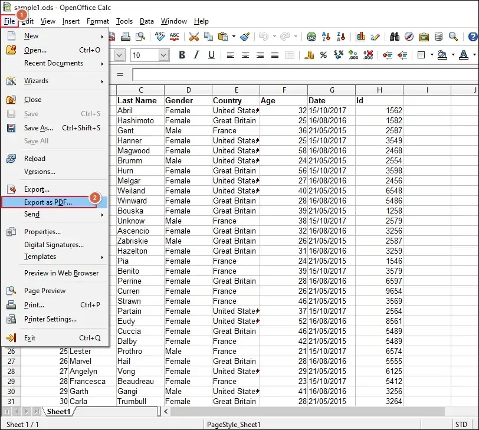Click column G header
The height and width of the screenshot is (430, 479).
click(x=332, y=90)
